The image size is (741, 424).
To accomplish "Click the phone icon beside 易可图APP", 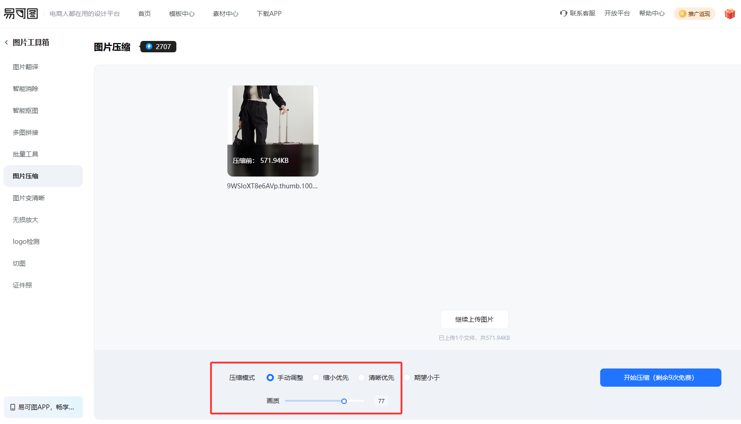I will pyautogui.click(x=13, y=407).
